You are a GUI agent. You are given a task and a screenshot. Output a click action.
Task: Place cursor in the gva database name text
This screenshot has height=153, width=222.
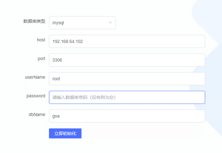coord(56,116)
